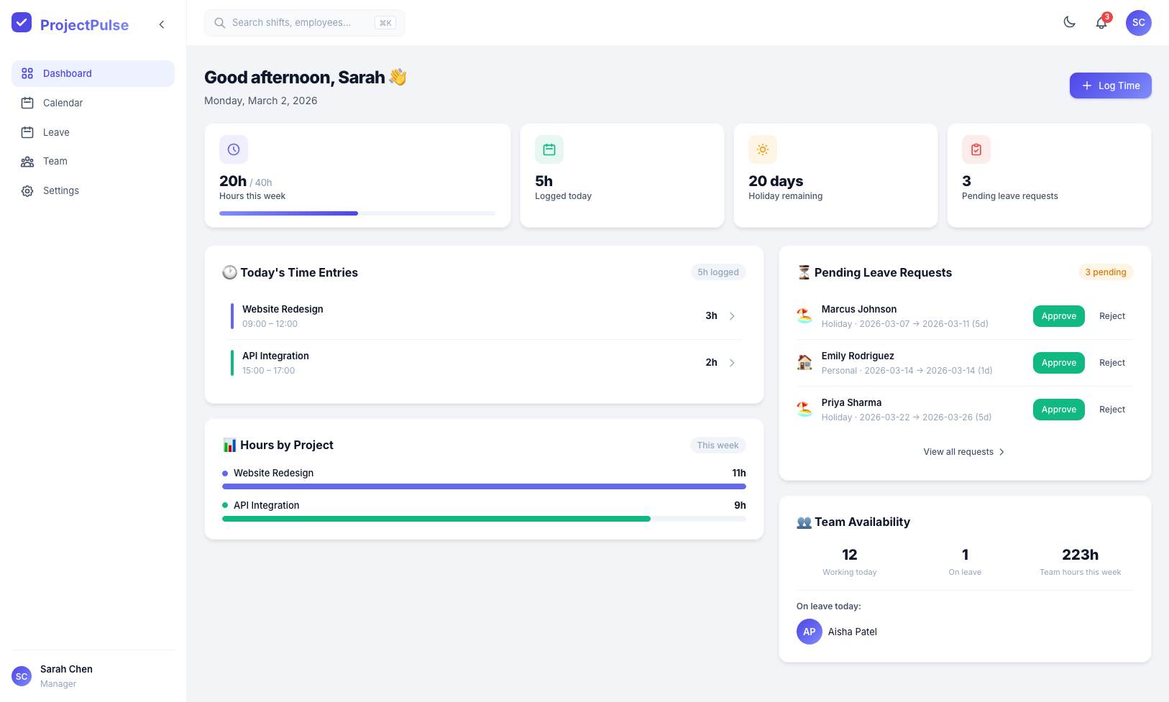The height and width of the screenshot is (702, 1169).
Task: Click the weekly hours progress bar
Action: 357,213
